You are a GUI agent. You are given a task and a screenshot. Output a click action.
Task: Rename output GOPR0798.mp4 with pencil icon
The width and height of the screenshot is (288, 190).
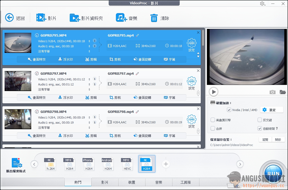click(138, 112)
